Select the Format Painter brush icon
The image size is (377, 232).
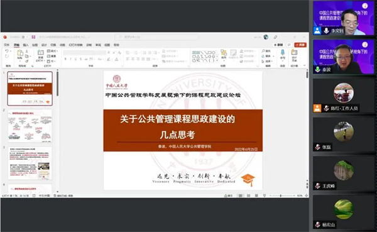[x=26, y=61]
